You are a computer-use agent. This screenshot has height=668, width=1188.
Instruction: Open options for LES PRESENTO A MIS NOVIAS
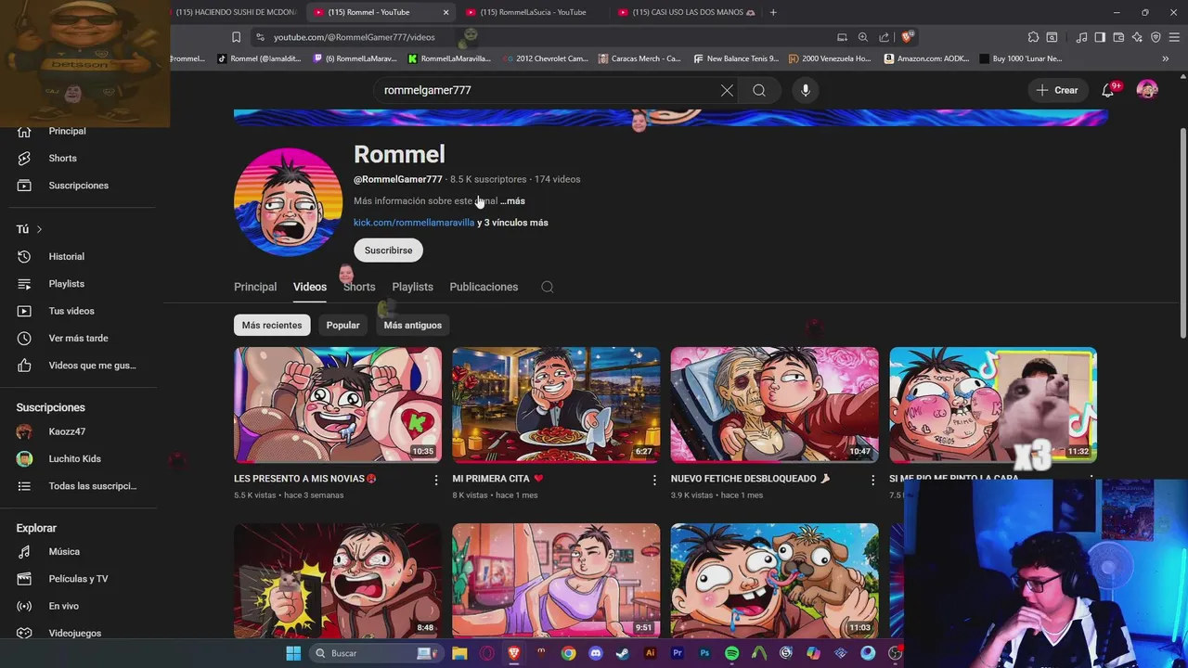point(435,480)
